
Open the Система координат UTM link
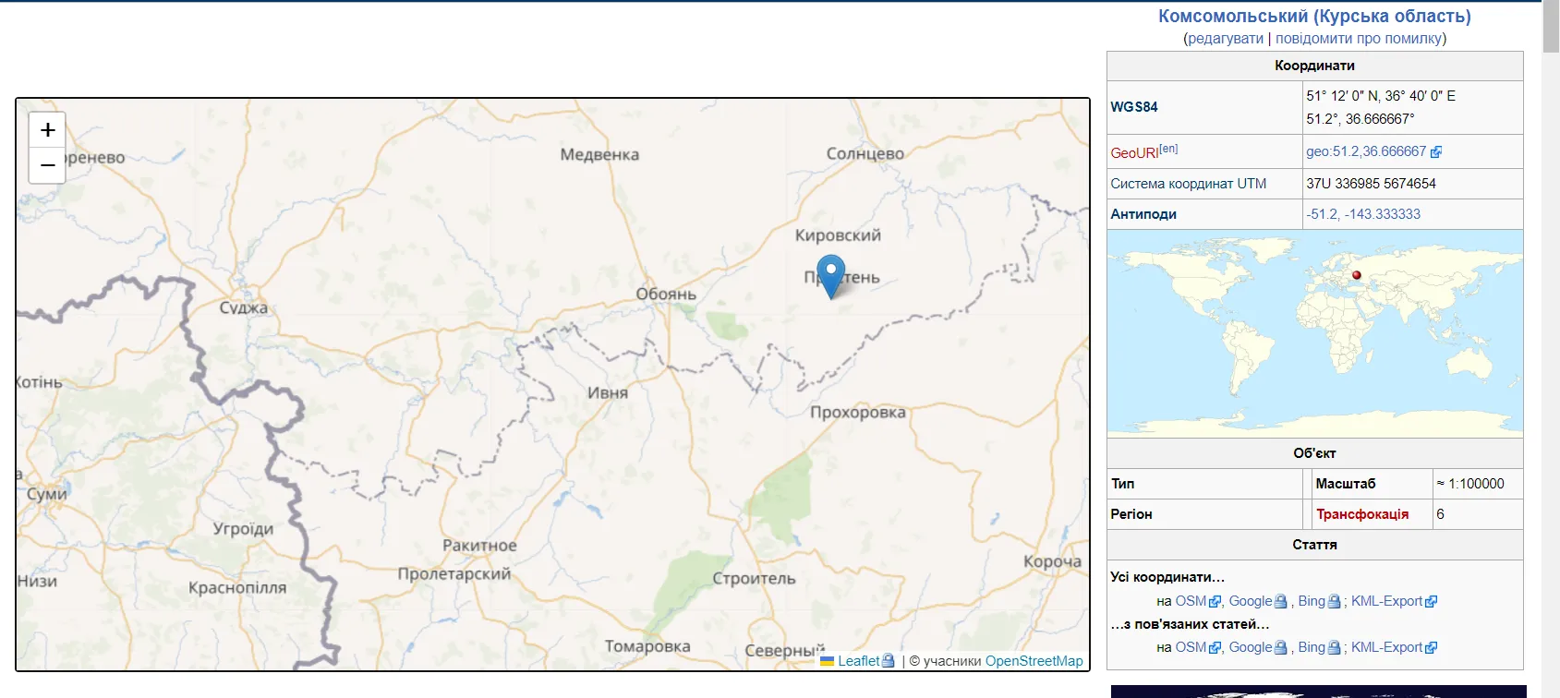[x=1188, y=184]
